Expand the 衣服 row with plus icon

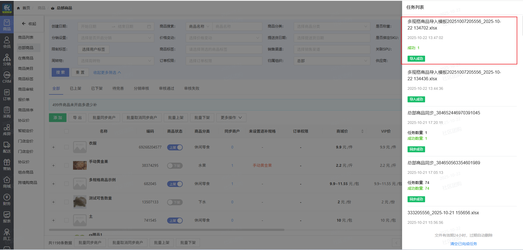(54, 147)
